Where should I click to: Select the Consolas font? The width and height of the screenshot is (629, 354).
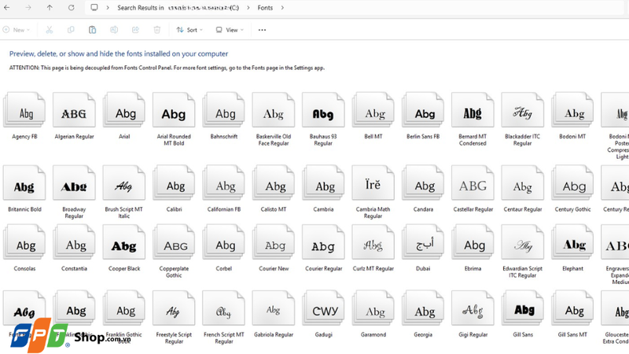pos(24,248)
